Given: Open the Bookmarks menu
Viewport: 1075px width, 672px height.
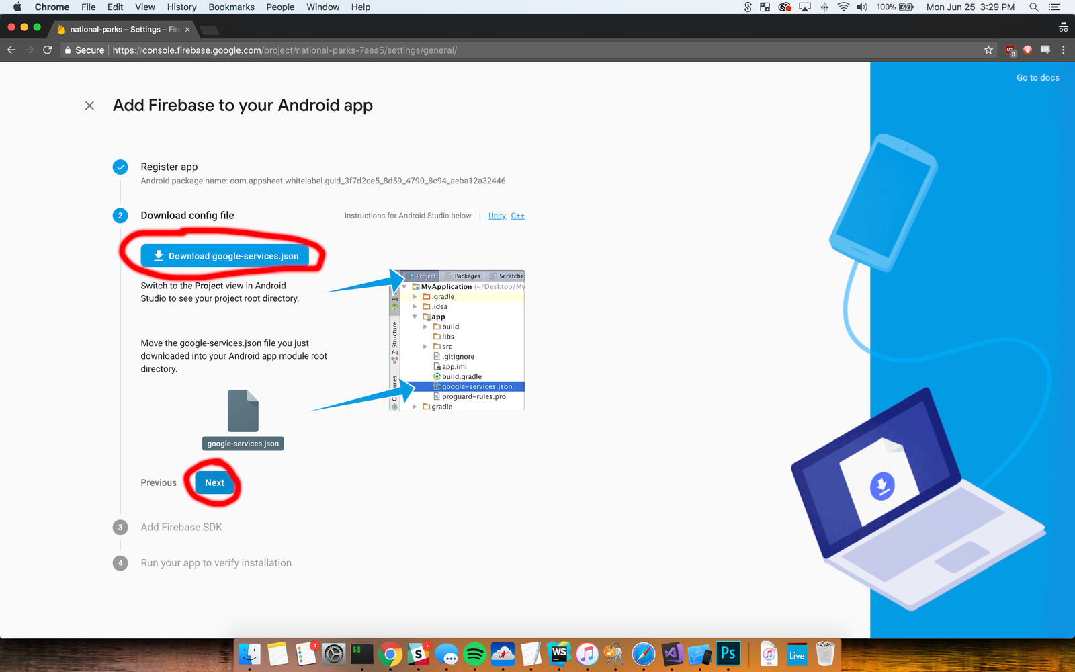Looking at the screenshot, I should click(x=231, y=7).
